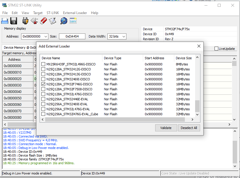Connect to target with the plug icon
The image size is (240, 178).
point(26,21)
